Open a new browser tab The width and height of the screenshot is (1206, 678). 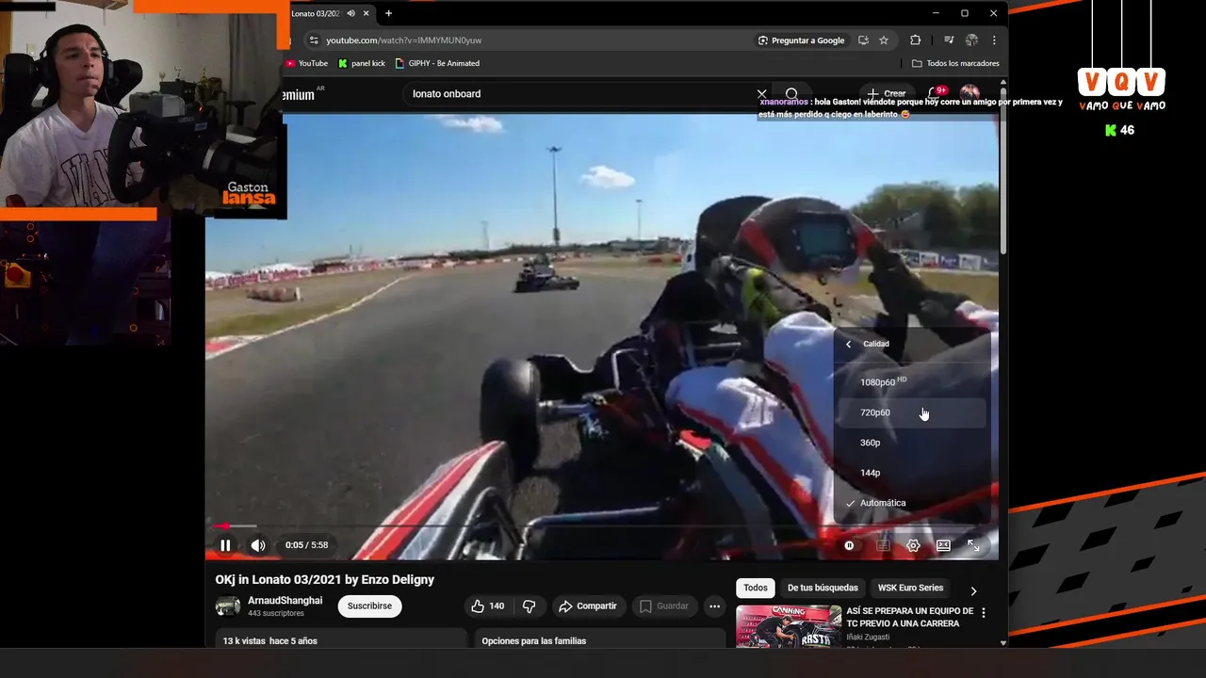[388, 13]
